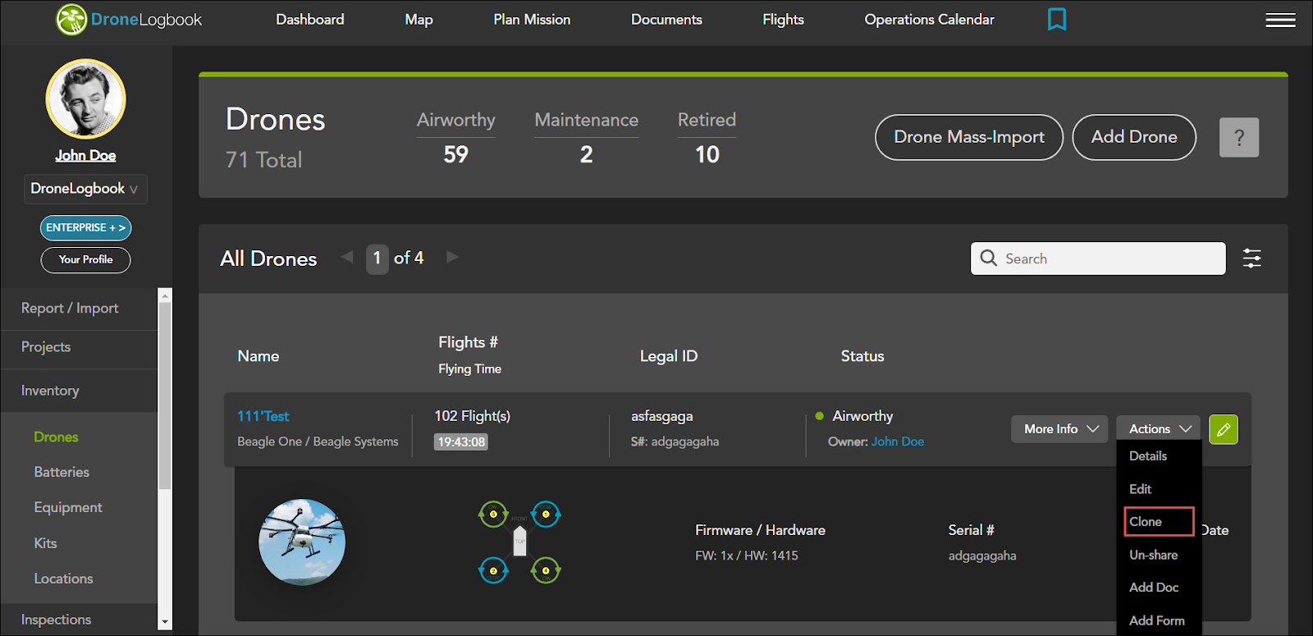Open the hamburger menu icon
The width and height of the screenshot is (1313, 636).
1280,20
